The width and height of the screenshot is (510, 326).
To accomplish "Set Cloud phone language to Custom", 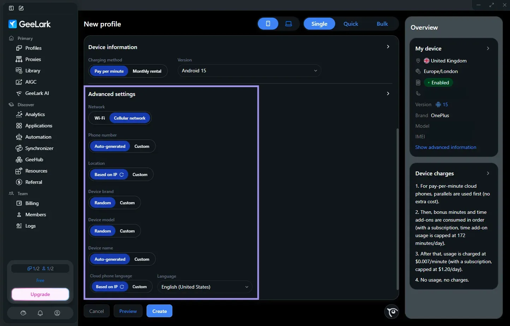I will pyautogui.click(x=140, y=287).
